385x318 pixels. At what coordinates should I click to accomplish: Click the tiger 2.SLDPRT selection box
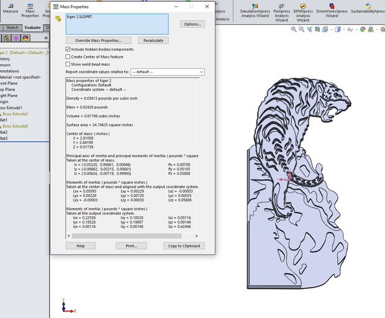(x=117, y=24)
